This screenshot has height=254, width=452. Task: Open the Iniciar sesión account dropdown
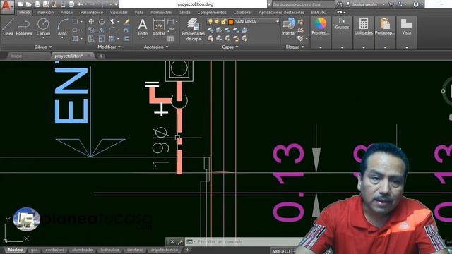383,4
